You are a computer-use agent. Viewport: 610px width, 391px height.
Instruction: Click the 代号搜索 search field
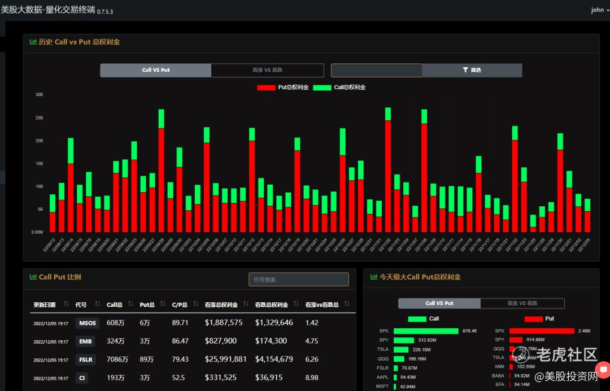coord(298,279)
